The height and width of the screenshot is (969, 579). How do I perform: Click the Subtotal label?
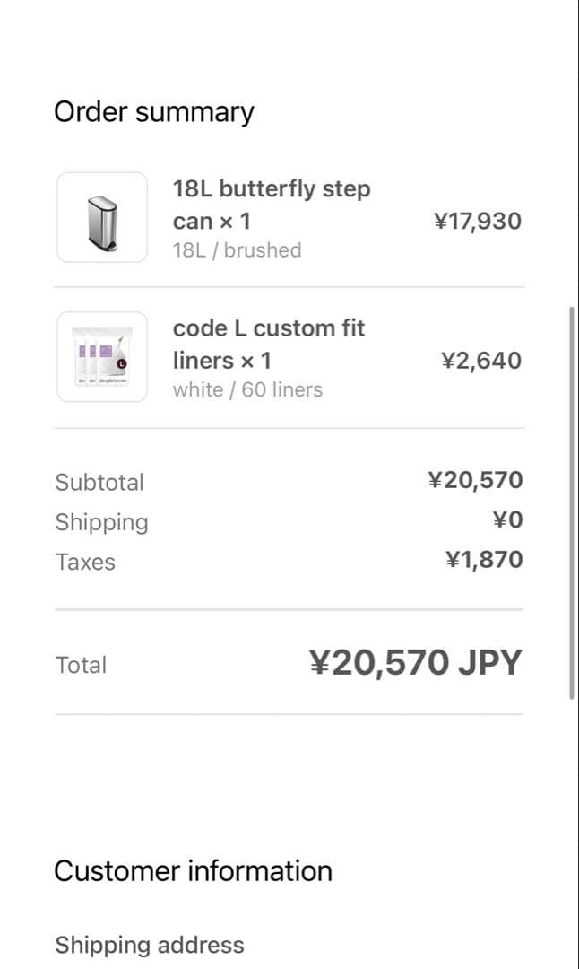click(100, 482)
